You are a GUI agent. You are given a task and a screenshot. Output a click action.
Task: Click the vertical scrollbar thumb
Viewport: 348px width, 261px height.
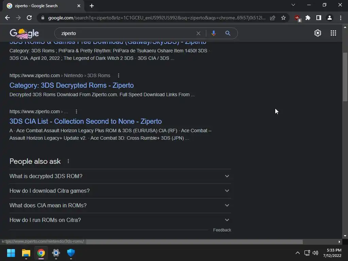345,77
